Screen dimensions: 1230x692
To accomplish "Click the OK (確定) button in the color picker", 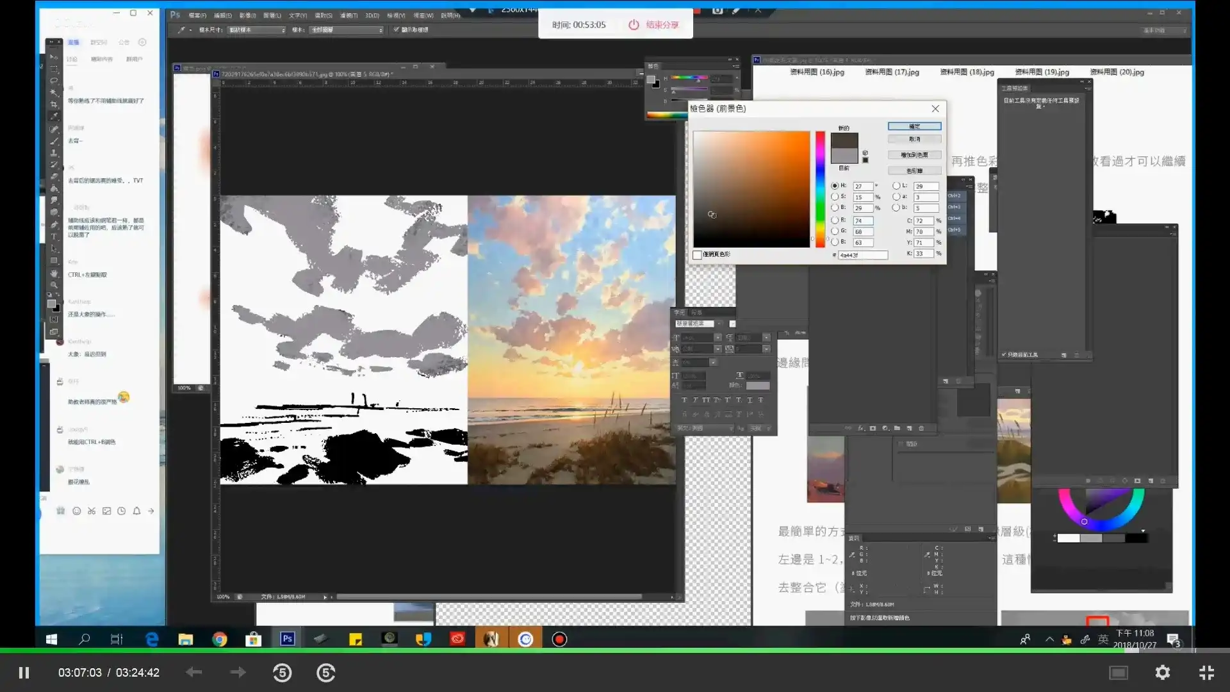I will pyautogui.click(x=914, y=126).
